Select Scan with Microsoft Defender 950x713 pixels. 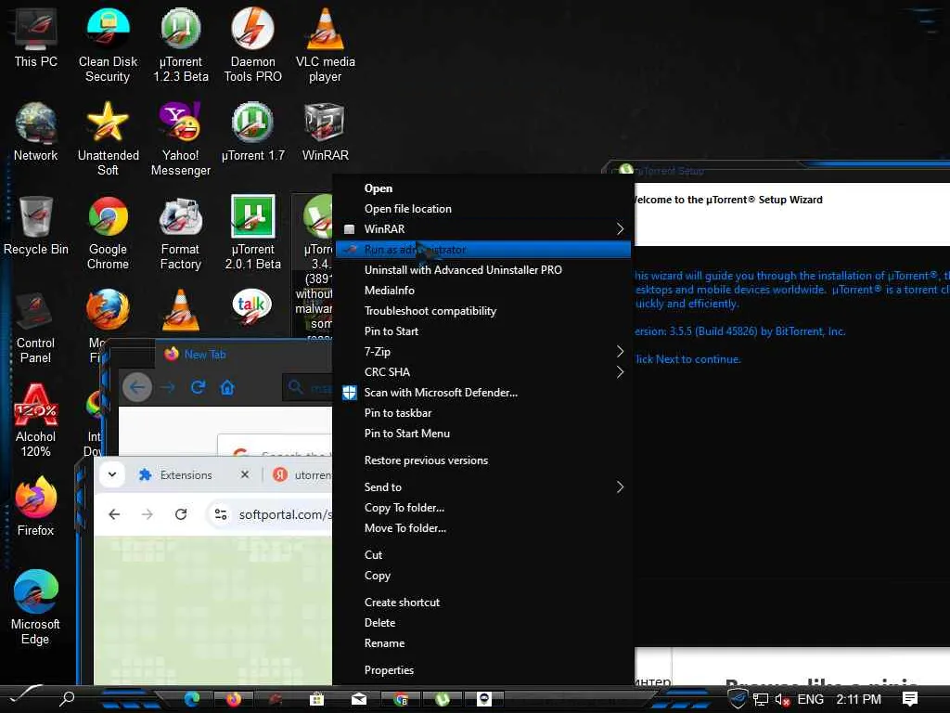tap(482, 393)
